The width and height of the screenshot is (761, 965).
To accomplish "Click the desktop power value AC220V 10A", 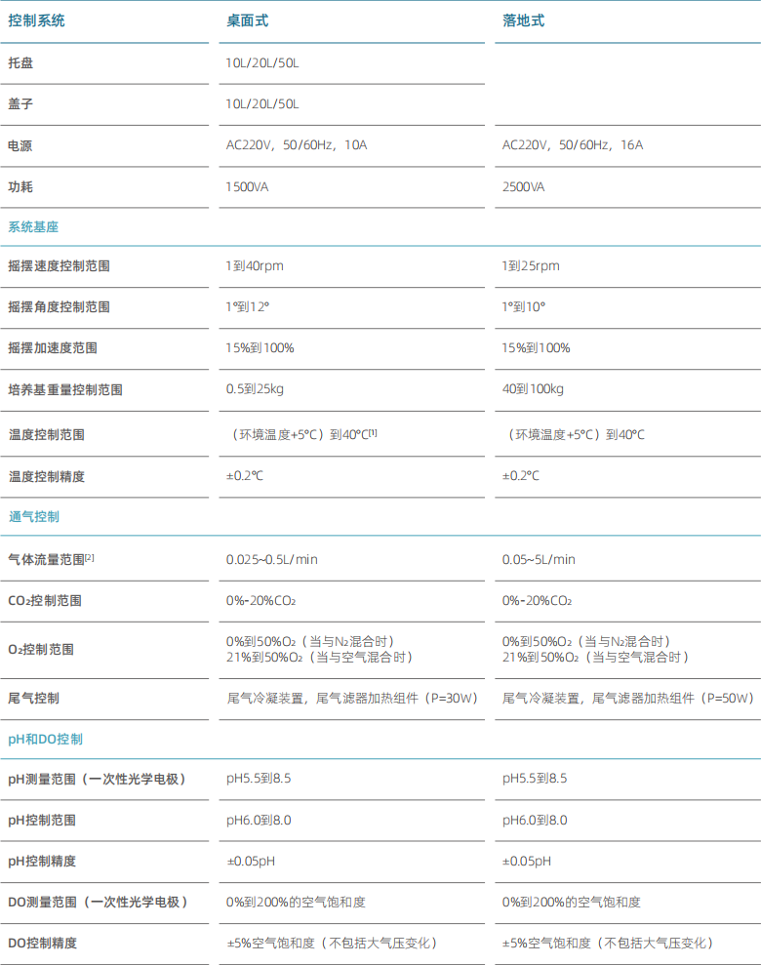I will [x=297, y=145].
